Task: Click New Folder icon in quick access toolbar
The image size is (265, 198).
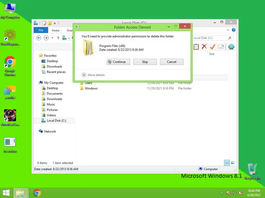Action: (x=50, y=23)
